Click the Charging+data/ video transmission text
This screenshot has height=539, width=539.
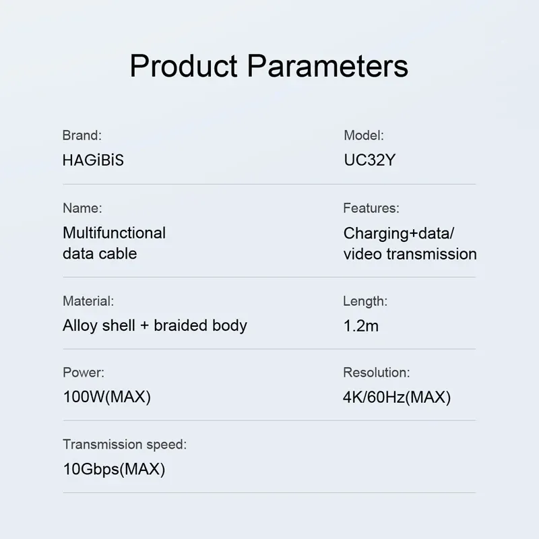click(410, 244)
